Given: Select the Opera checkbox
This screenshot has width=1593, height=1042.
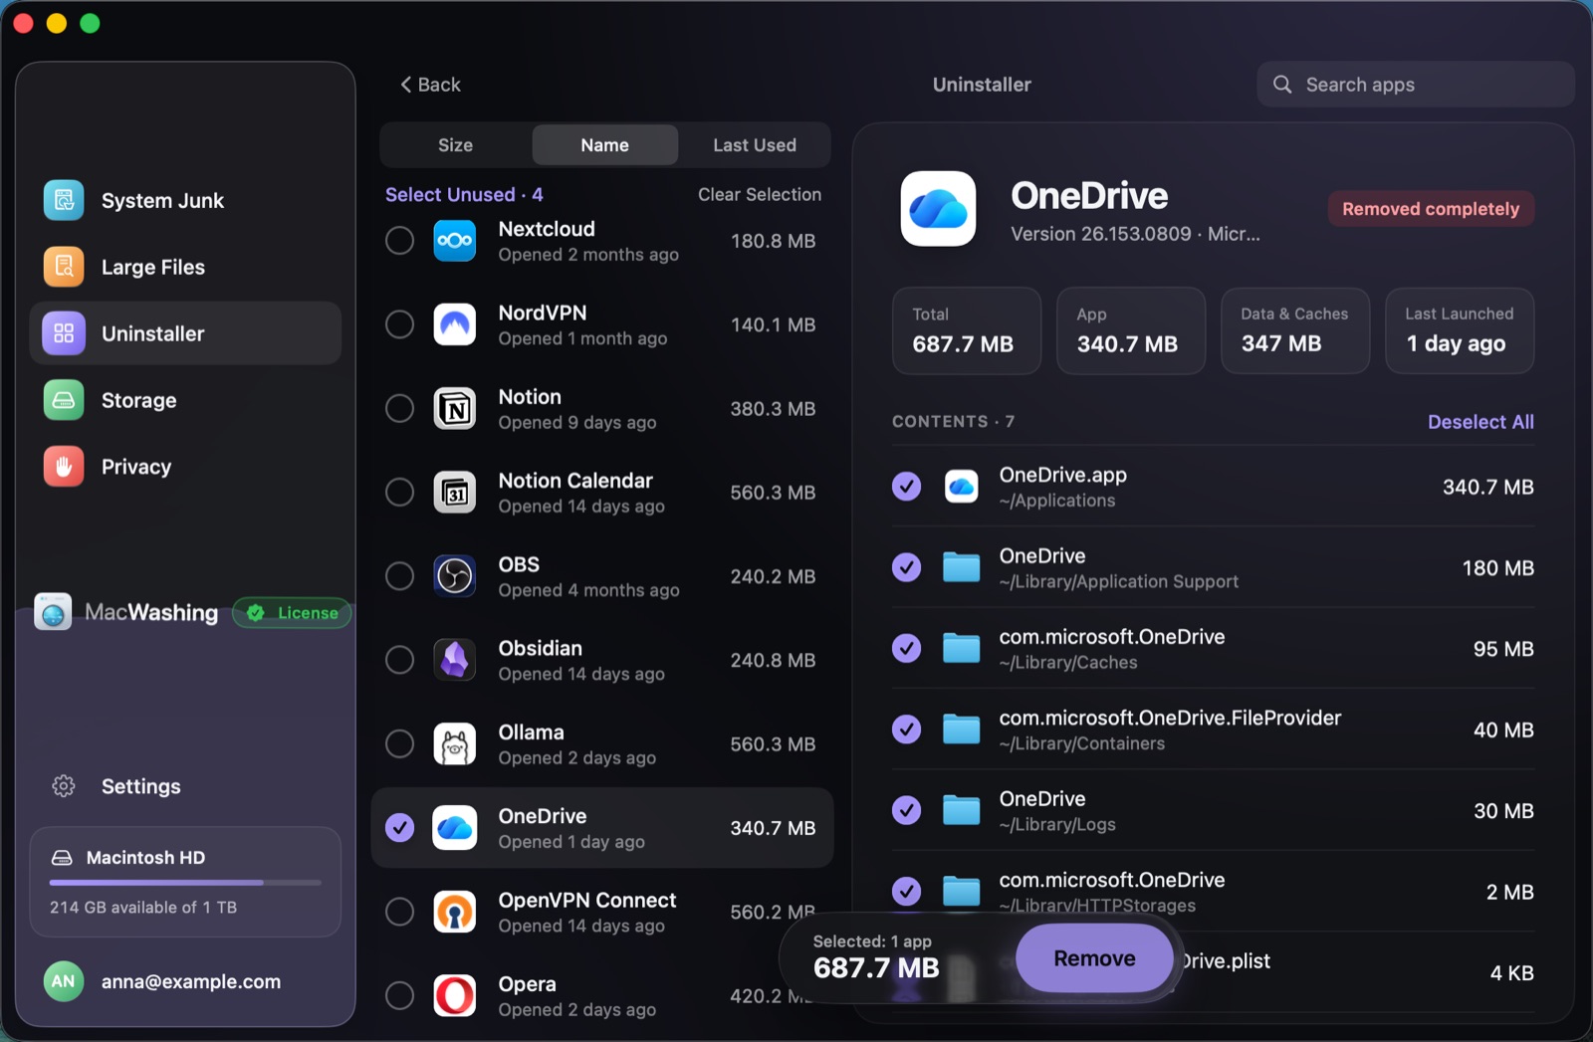Looking at the screenshot, I should [x=400, y=995].
